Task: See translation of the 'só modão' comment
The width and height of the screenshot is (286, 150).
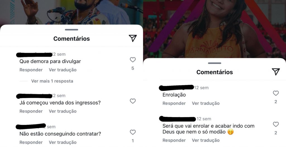Action: pyautogui.click(x=206, y=140)
